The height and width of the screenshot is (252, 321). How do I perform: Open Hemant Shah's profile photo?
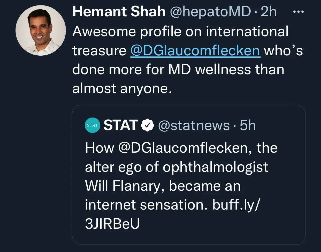pos(41,31)
